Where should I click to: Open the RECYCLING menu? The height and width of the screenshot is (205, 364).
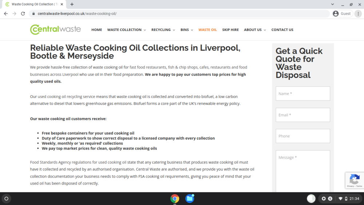point(161,30)
